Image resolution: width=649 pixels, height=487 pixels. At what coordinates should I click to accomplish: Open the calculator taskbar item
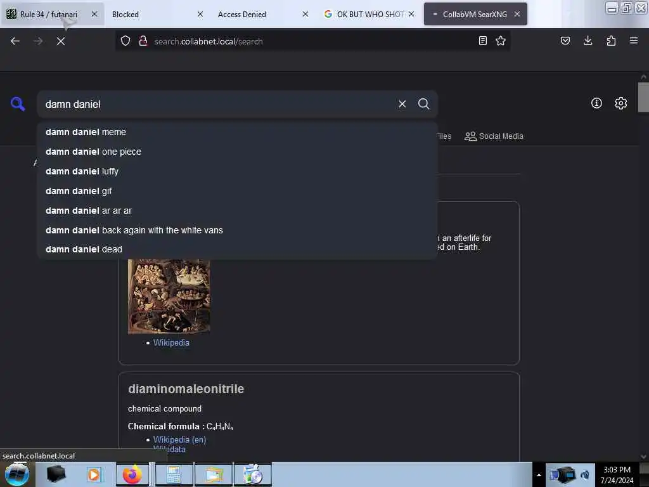(x=174, y=474)
